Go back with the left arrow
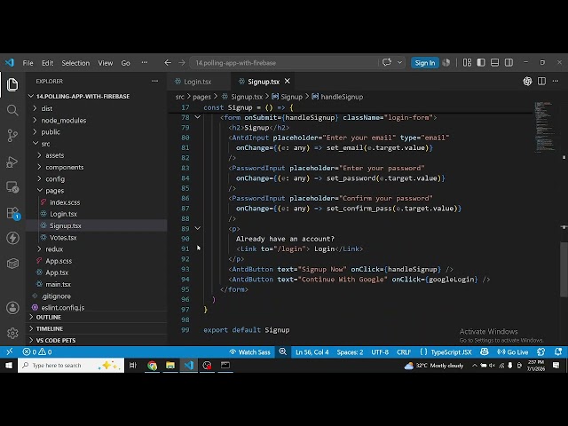The height and width of the screenshot is (426, 568). click(168, 63)
